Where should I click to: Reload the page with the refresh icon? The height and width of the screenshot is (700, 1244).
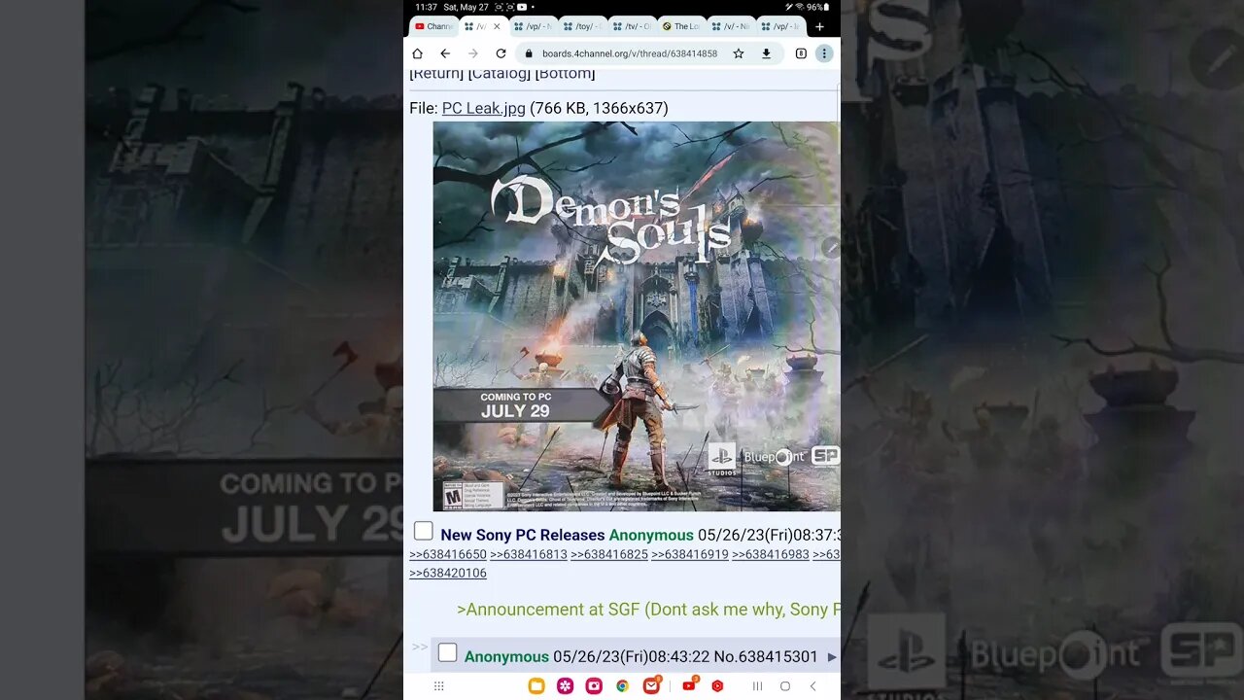click(x=501, y=53)
